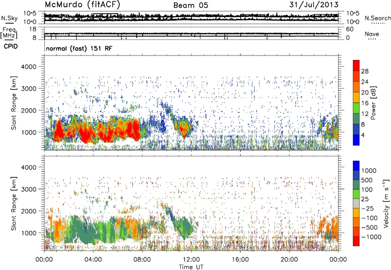The width and height of the screenshot is (391, 270).
Task: Click the "16" tick on Power colorbar
Action: (x=365, y=103)
